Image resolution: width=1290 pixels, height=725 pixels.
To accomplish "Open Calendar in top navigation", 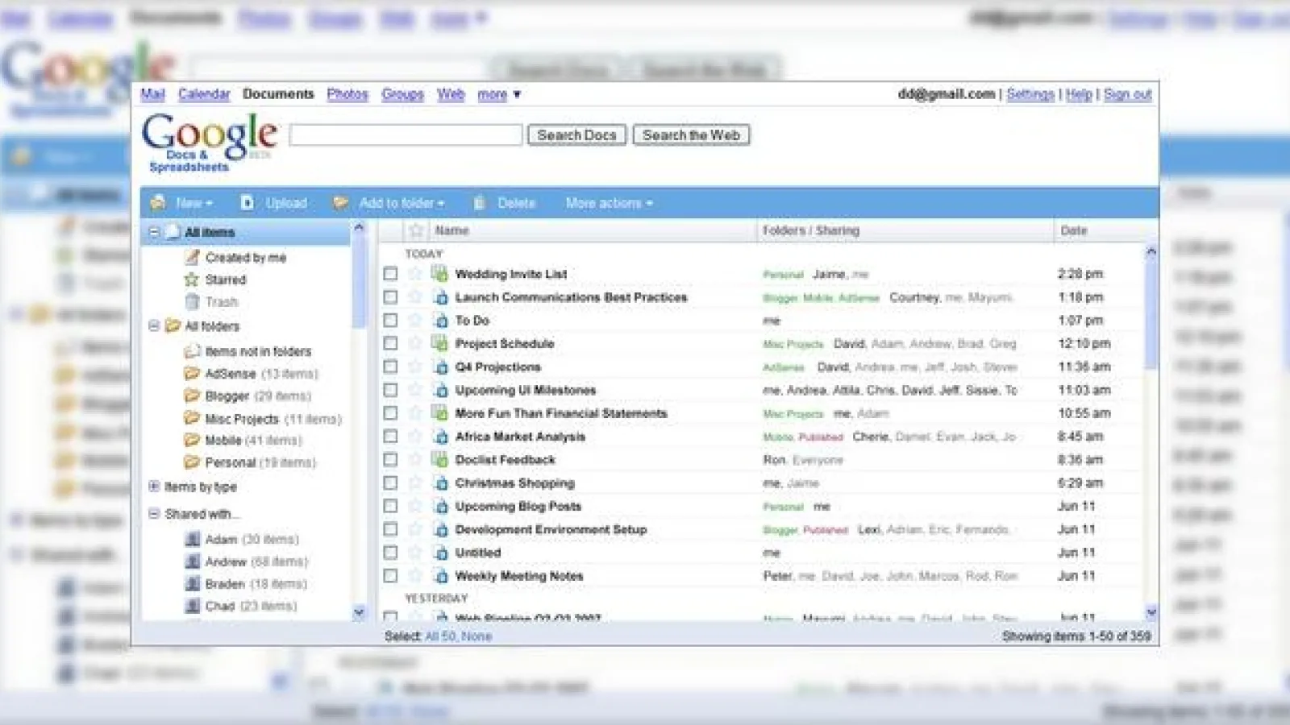I will click(204, 94).
